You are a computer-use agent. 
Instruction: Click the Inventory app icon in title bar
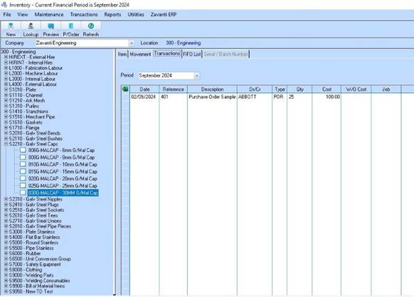pyautogui.click(x=4, y=5)
